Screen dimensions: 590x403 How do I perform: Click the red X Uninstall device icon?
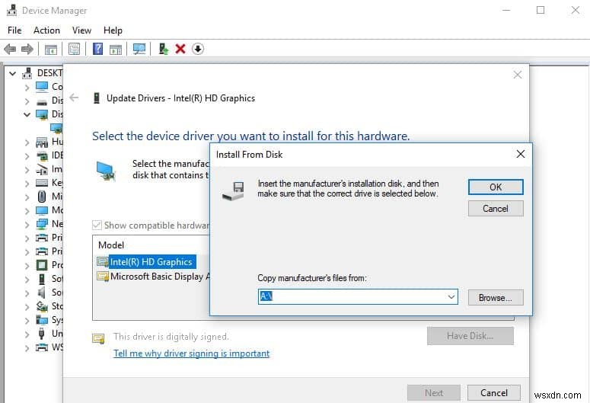pyautogui.click(x=180, y=49)
